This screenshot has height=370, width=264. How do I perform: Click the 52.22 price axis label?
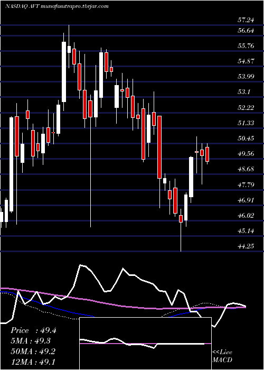pos(246,108)
